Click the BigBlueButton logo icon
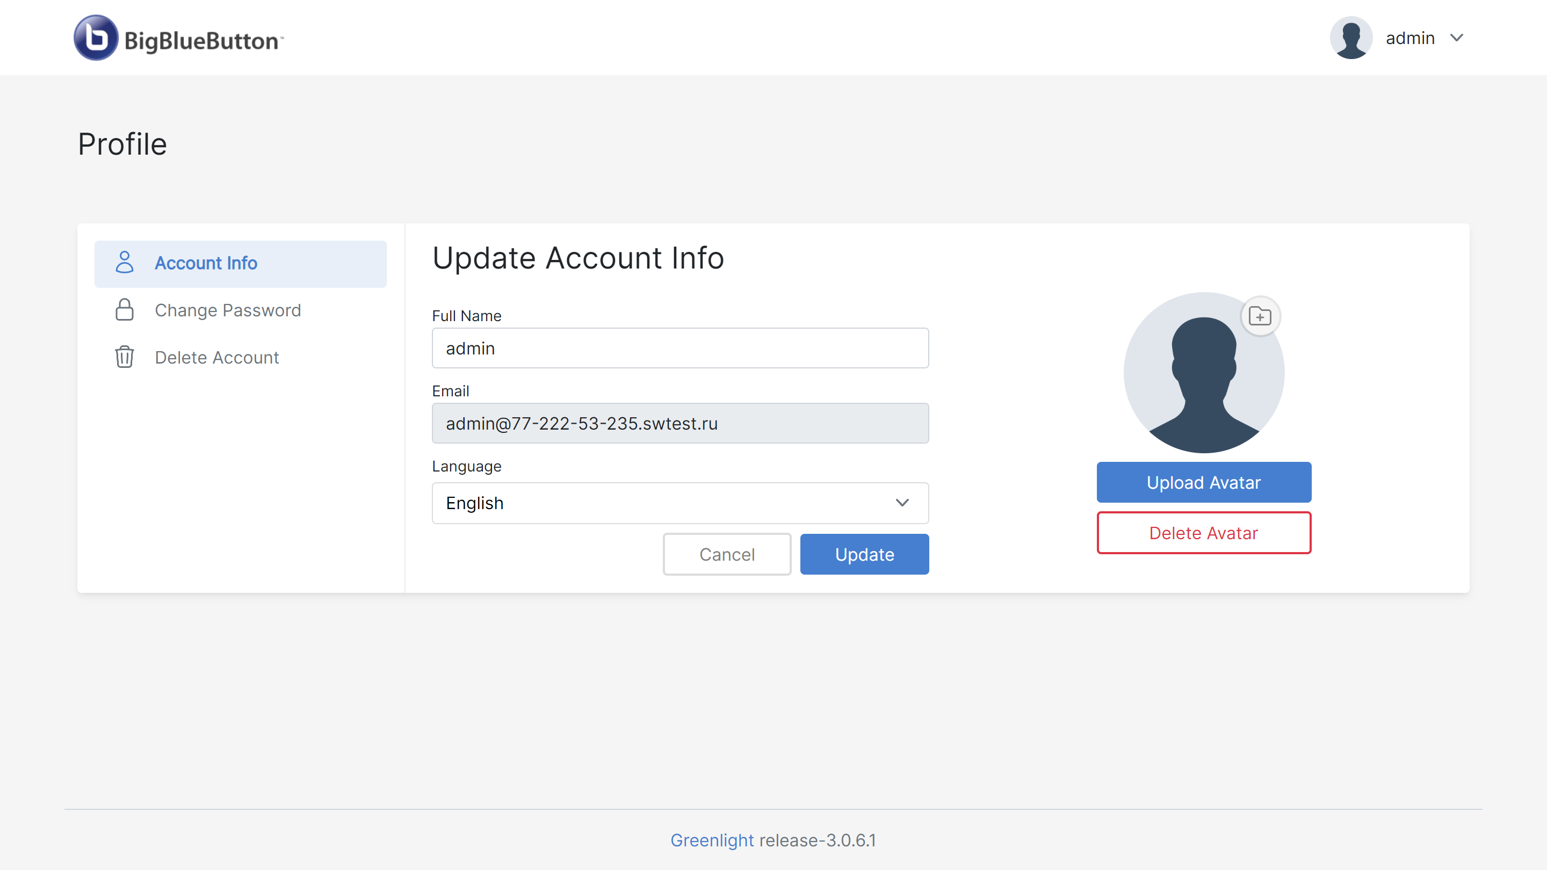This screenshot has width=1547, height=870. (x=96, y=38)
